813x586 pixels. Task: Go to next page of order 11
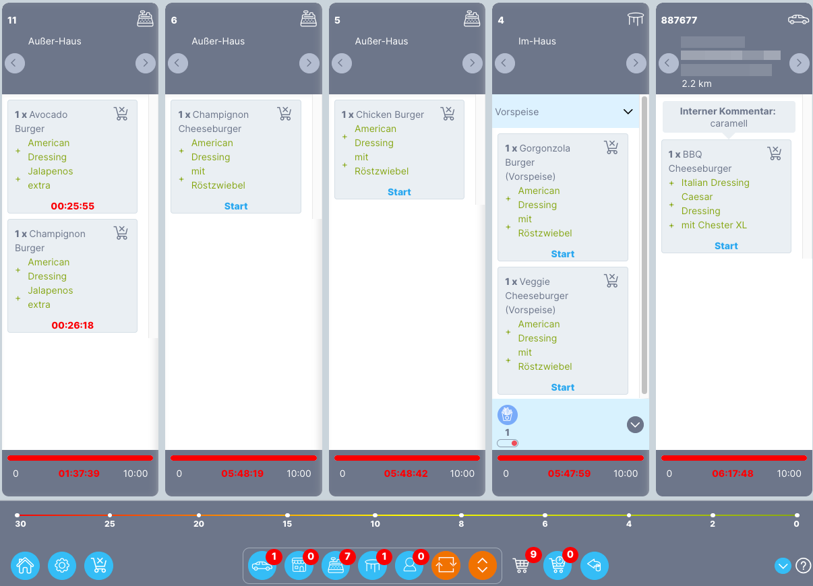[145, 63]
